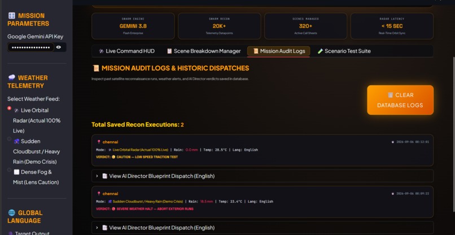Switch to Live Command HUD tab
Screen dimensions: 455x235
pyautogui.click(x=126, y=51)
